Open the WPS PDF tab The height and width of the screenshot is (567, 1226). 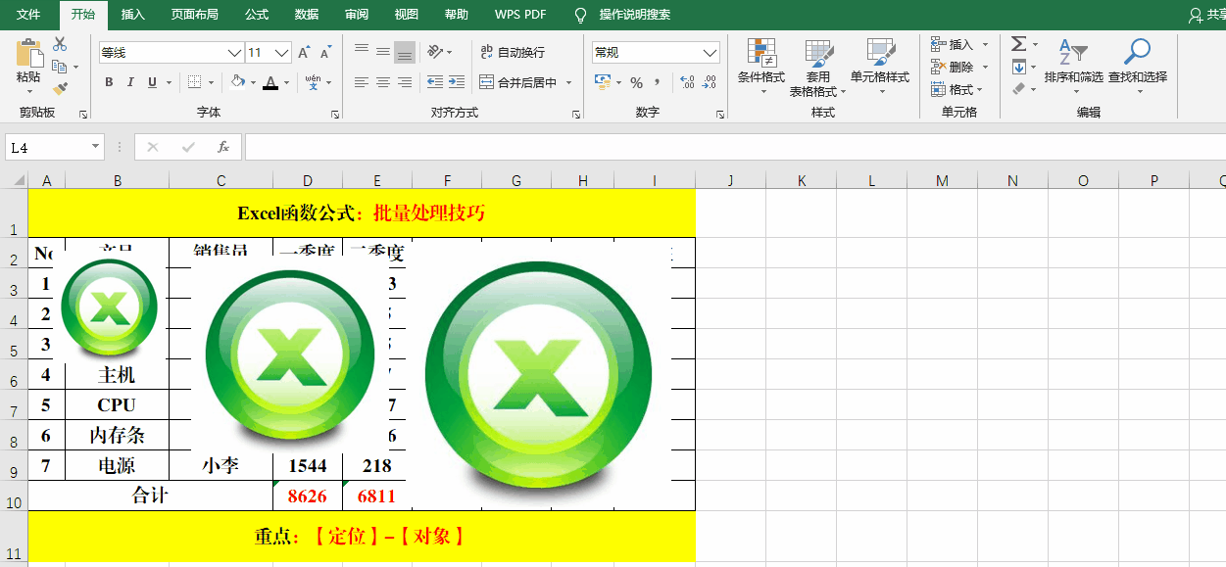click(520, 15)
